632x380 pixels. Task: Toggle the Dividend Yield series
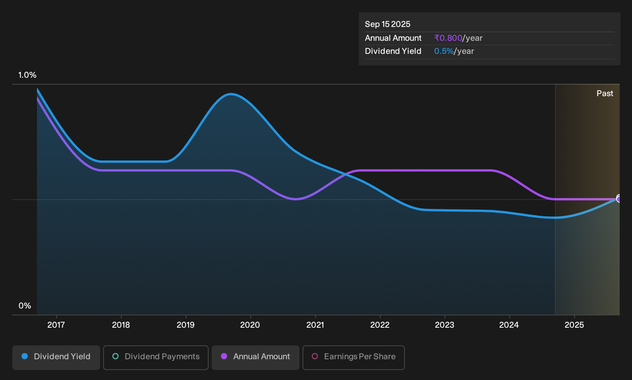pos(56,358)
